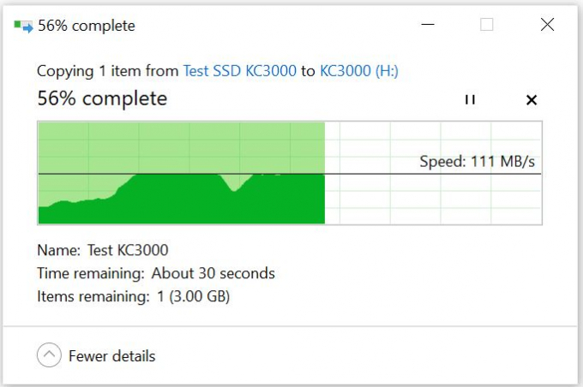Open the Test SSD KC3000 source link

point(240,70)
